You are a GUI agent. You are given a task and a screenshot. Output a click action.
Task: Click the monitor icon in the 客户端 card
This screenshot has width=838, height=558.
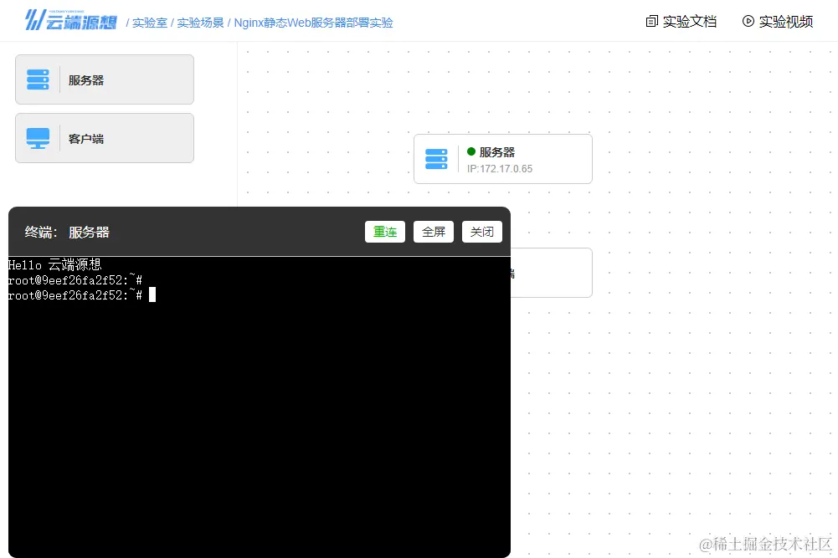pyautogui.click(x=38, y=138)
